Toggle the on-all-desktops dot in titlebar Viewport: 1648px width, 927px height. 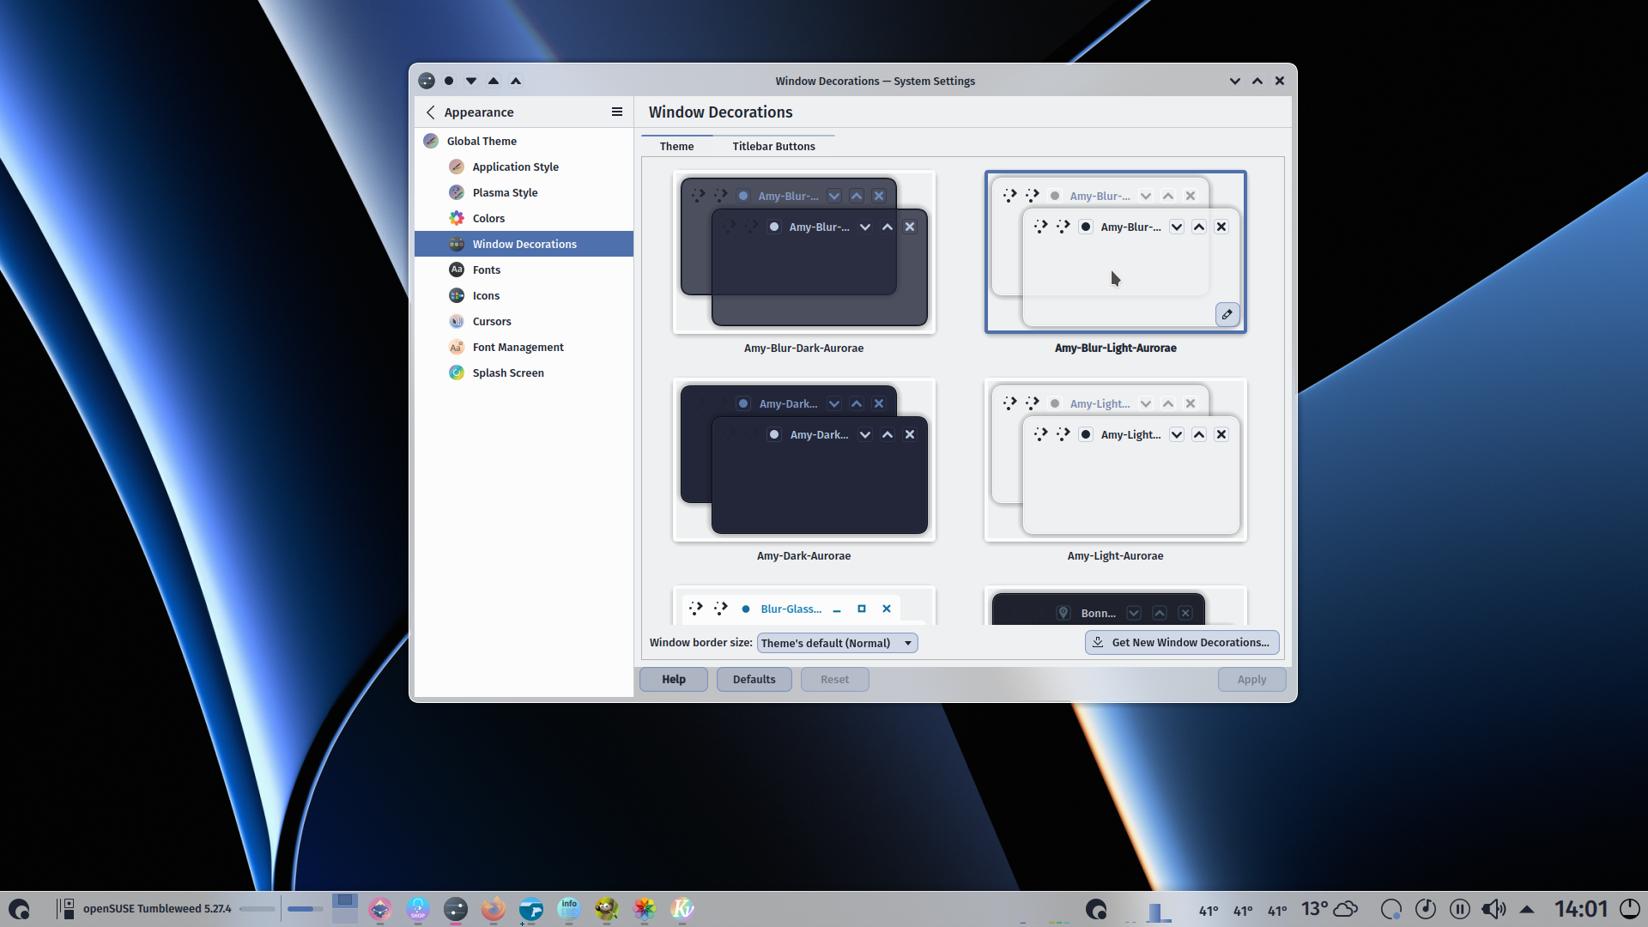[x=449, y=81]
